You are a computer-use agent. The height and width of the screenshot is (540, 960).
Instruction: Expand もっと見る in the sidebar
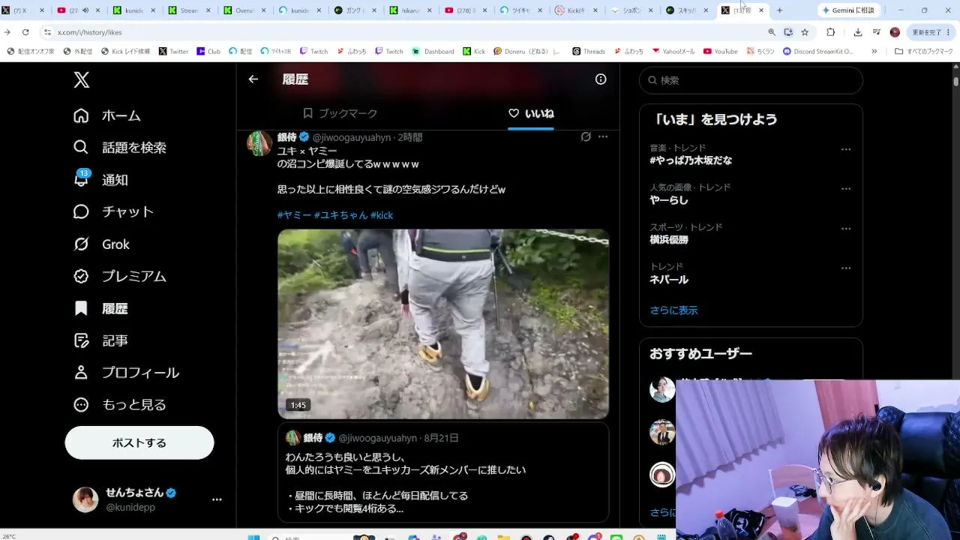[120, 405]
